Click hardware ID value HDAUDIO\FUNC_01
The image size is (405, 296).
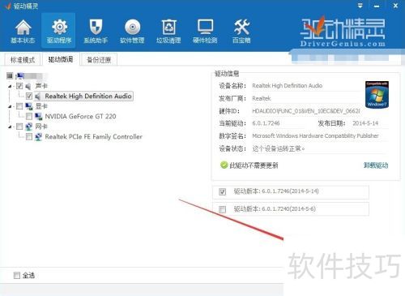[x=306, y=111]
